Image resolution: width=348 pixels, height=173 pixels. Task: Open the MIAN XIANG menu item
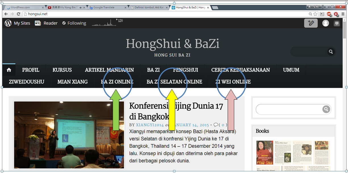pos(72,82)
